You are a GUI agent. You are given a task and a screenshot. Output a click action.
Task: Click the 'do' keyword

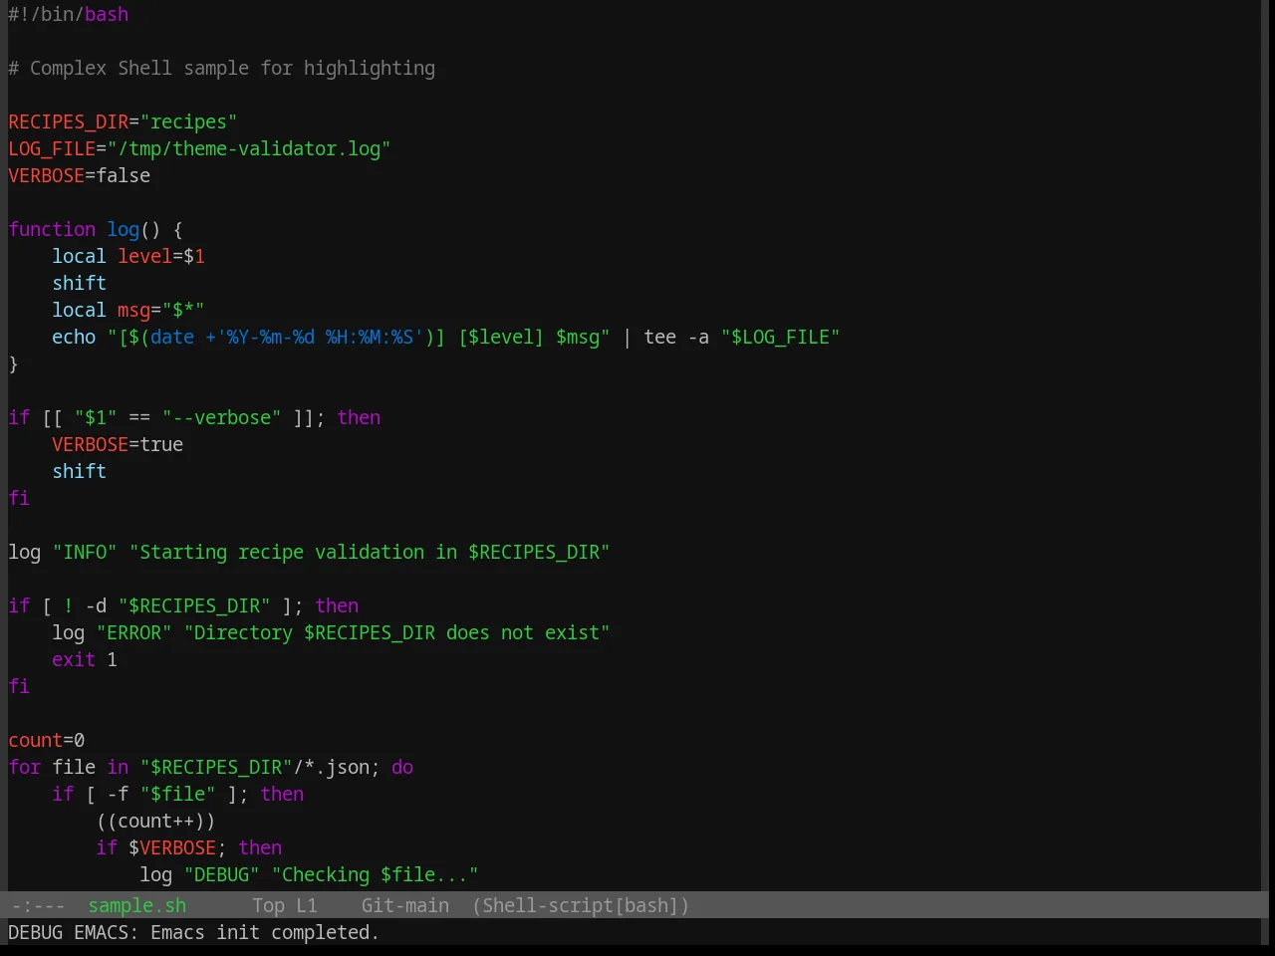[x=402, y=767]
